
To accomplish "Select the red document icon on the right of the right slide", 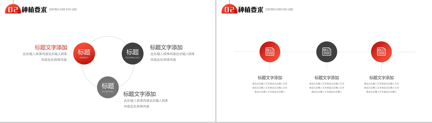I will tap(381, 52).
